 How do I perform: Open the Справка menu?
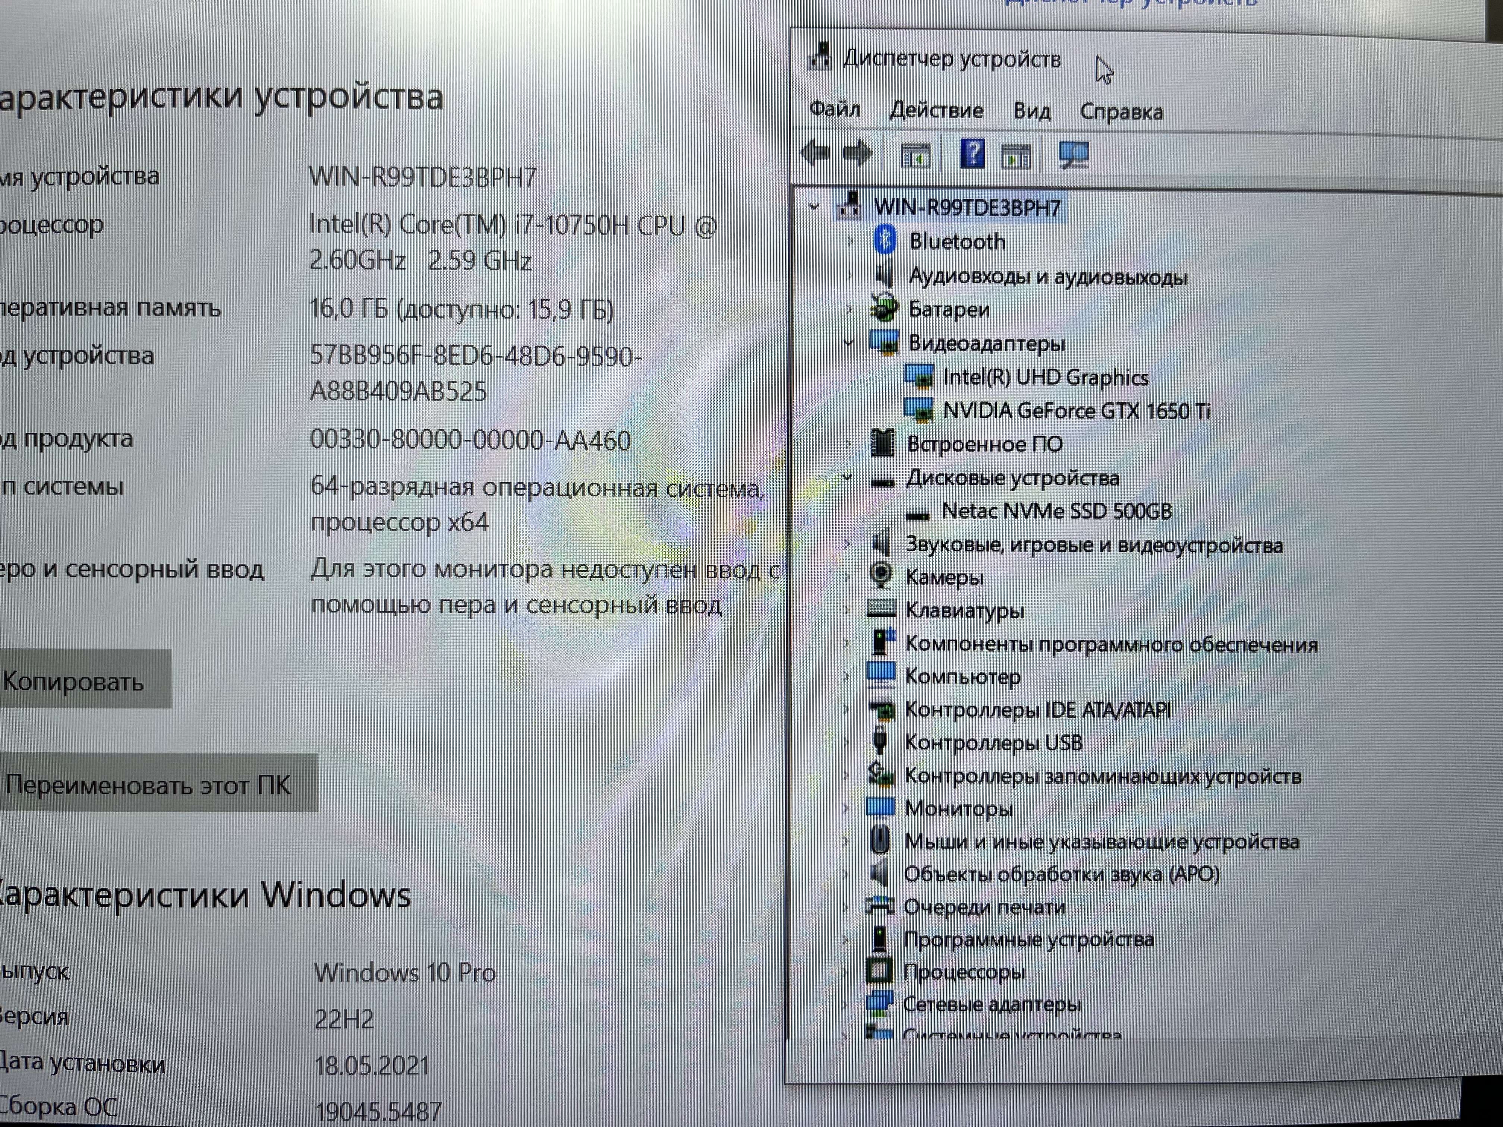1121,112
